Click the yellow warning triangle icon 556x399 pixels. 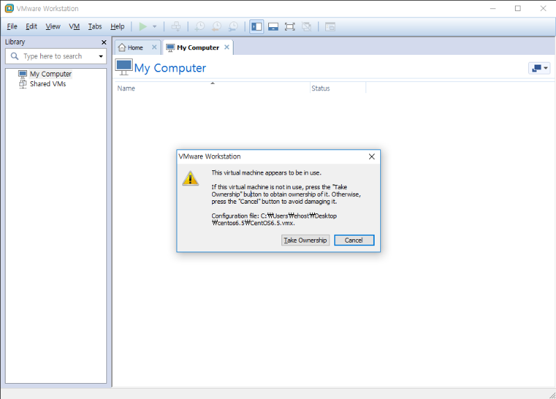tap(190, 178)
